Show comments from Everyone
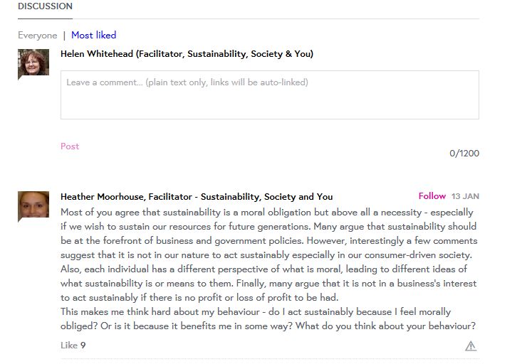Image resolution: width=527 pixels, height=364 pixels. click(x=37, y=36)
